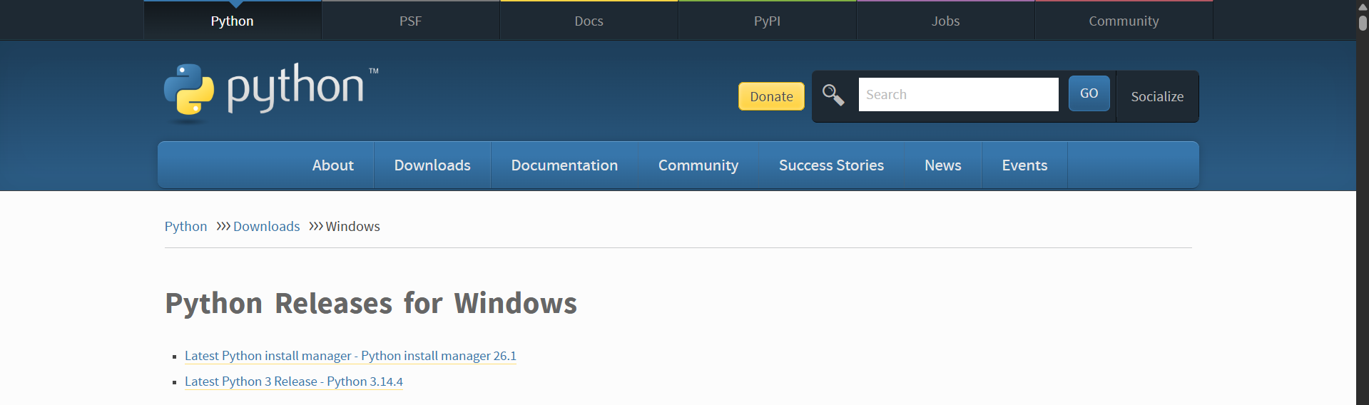Open the News main menu item
The width and height of the screenshot is (1369, 405).
pos(943,165)
